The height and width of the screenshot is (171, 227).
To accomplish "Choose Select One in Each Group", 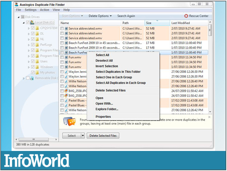I will (114, 77).
